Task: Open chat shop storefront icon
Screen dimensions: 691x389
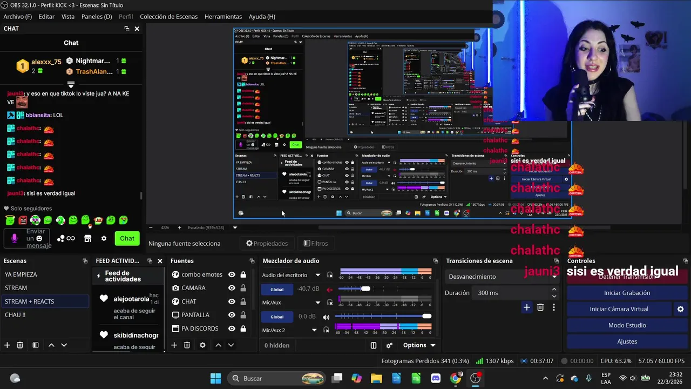Action: click(x=88, y=238)
